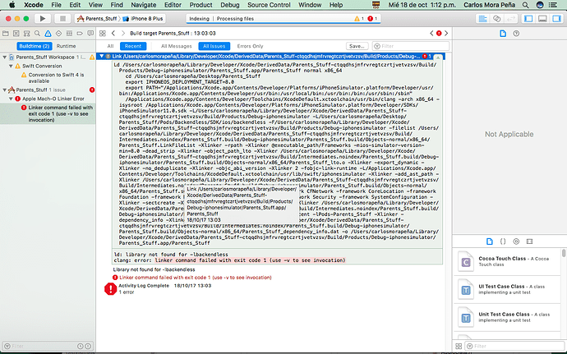The image size is (567, 354).
Task: Select the Buildtime (2) issues filter
Action: coord(35,46)
